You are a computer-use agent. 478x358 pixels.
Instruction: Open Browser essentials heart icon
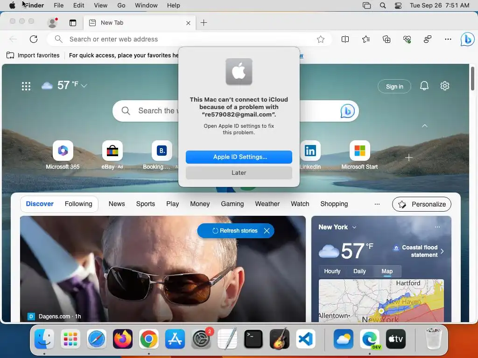407,39
